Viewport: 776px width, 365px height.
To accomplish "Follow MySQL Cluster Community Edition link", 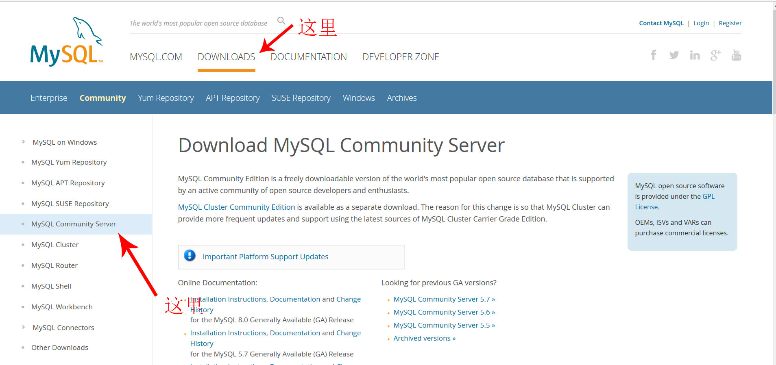I will (236, 207).
